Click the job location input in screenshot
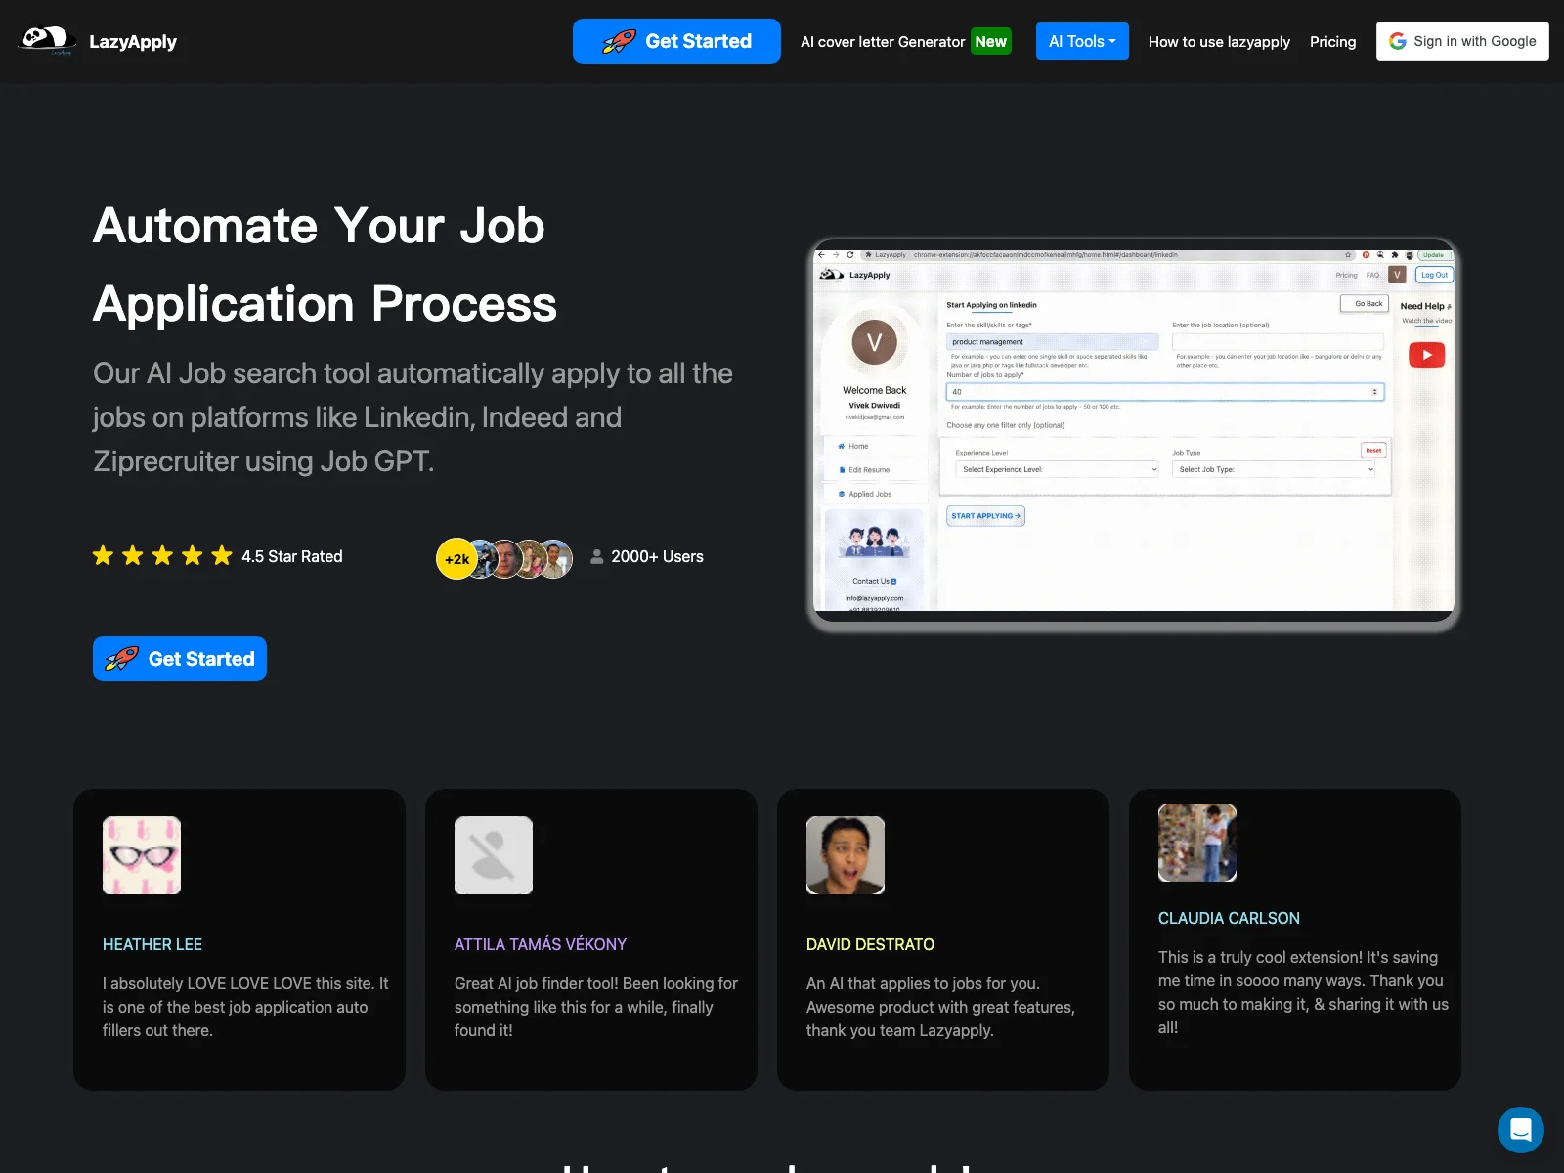1564x1173 pixels. click(1278, 342)
